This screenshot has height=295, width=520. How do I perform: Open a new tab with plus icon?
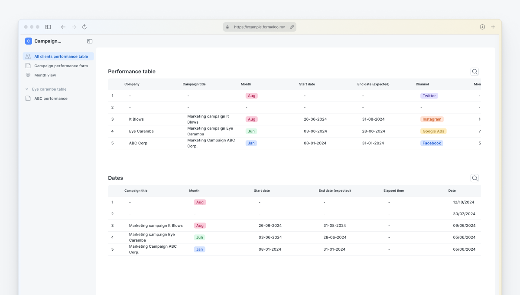pyautogui.click(x=493, y=27)
